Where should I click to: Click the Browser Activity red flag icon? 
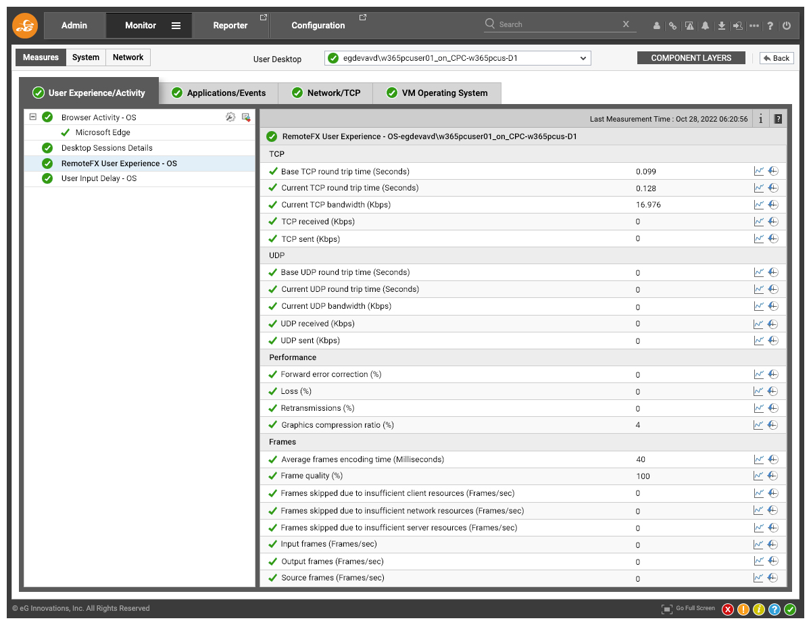[246, 117]
